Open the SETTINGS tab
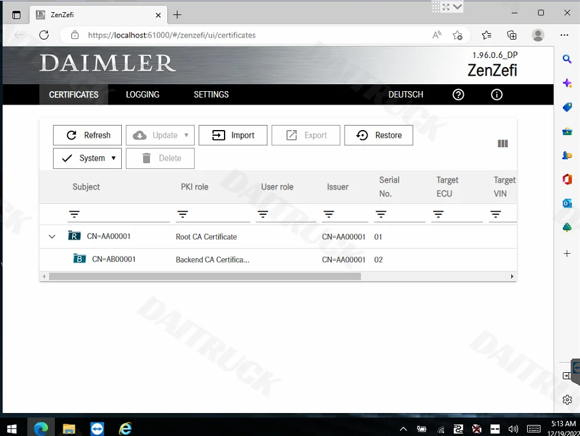 click(x=211, y=94)
